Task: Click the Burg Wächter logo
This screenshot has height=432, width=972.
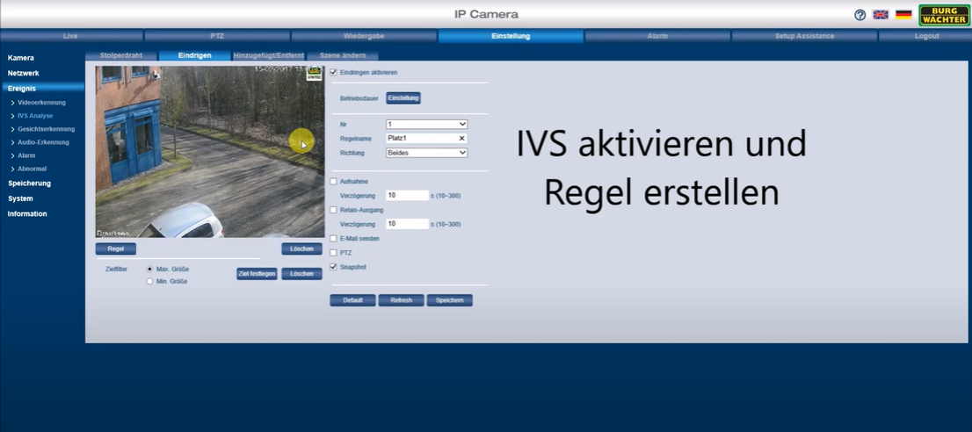Action: pos(944,15)
